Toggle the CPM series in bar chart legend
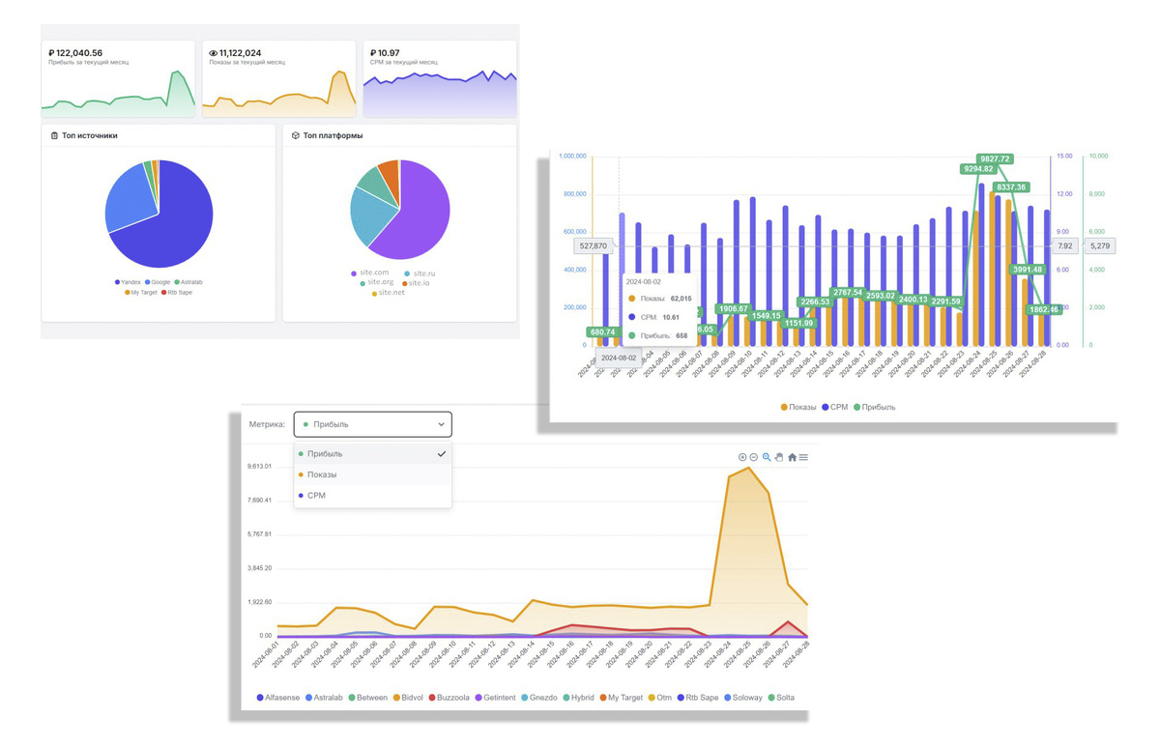The height and width of the screenshot is (746, 1160). click(x=833, y=407)
